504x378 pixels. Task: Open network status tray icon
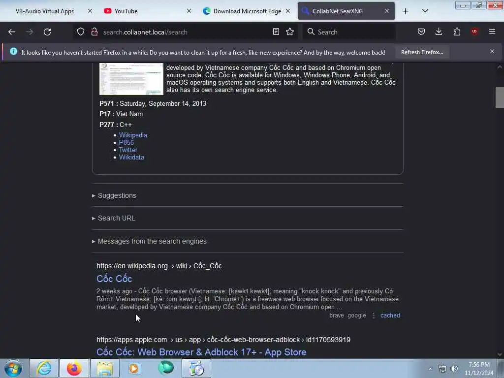click(442, 369)
